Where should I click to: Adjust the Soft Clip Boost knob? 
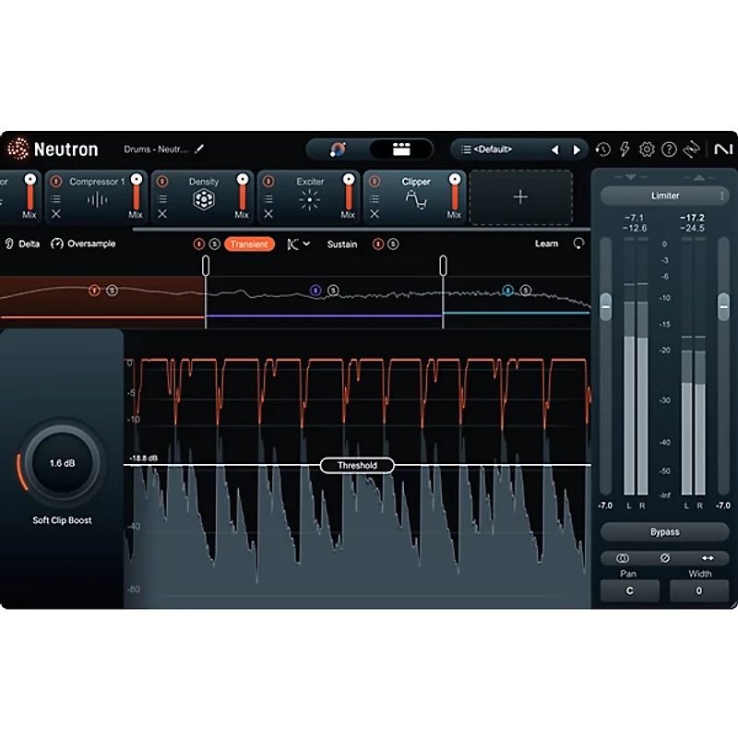[x=61, y=464]
